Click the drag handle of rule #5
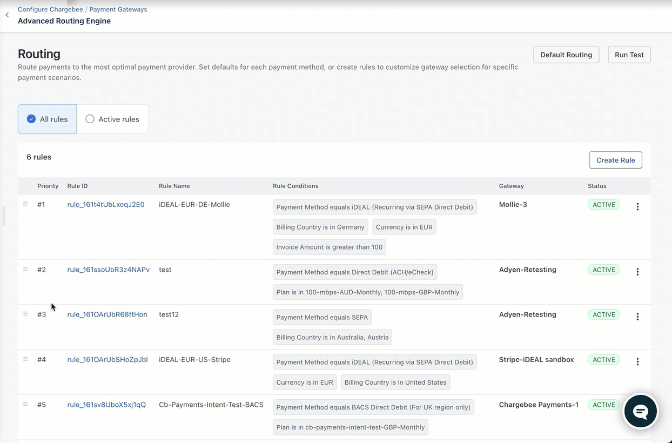The image size is (672, 443). coord(25,404)
